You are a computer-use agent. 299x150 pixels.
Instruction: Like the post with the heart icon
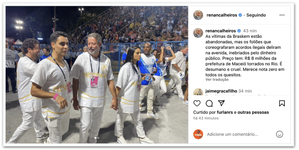(197, 104)
